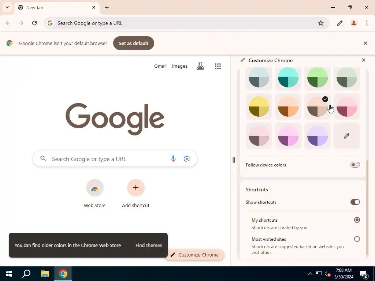Open the Google apps grid
This screenshot has height=281, width=375.
click(x=218, y=66)
